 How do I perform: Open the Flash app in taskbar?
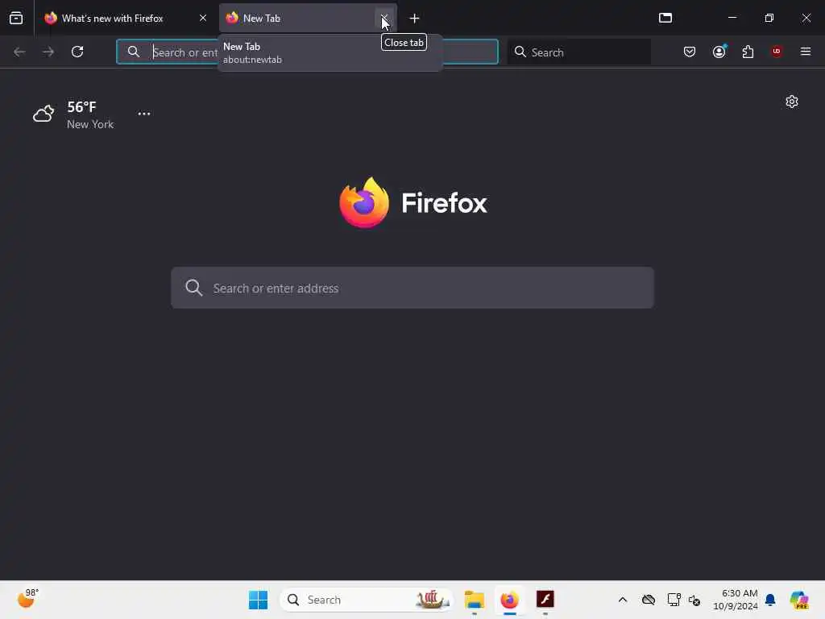[x=545, y=600]
